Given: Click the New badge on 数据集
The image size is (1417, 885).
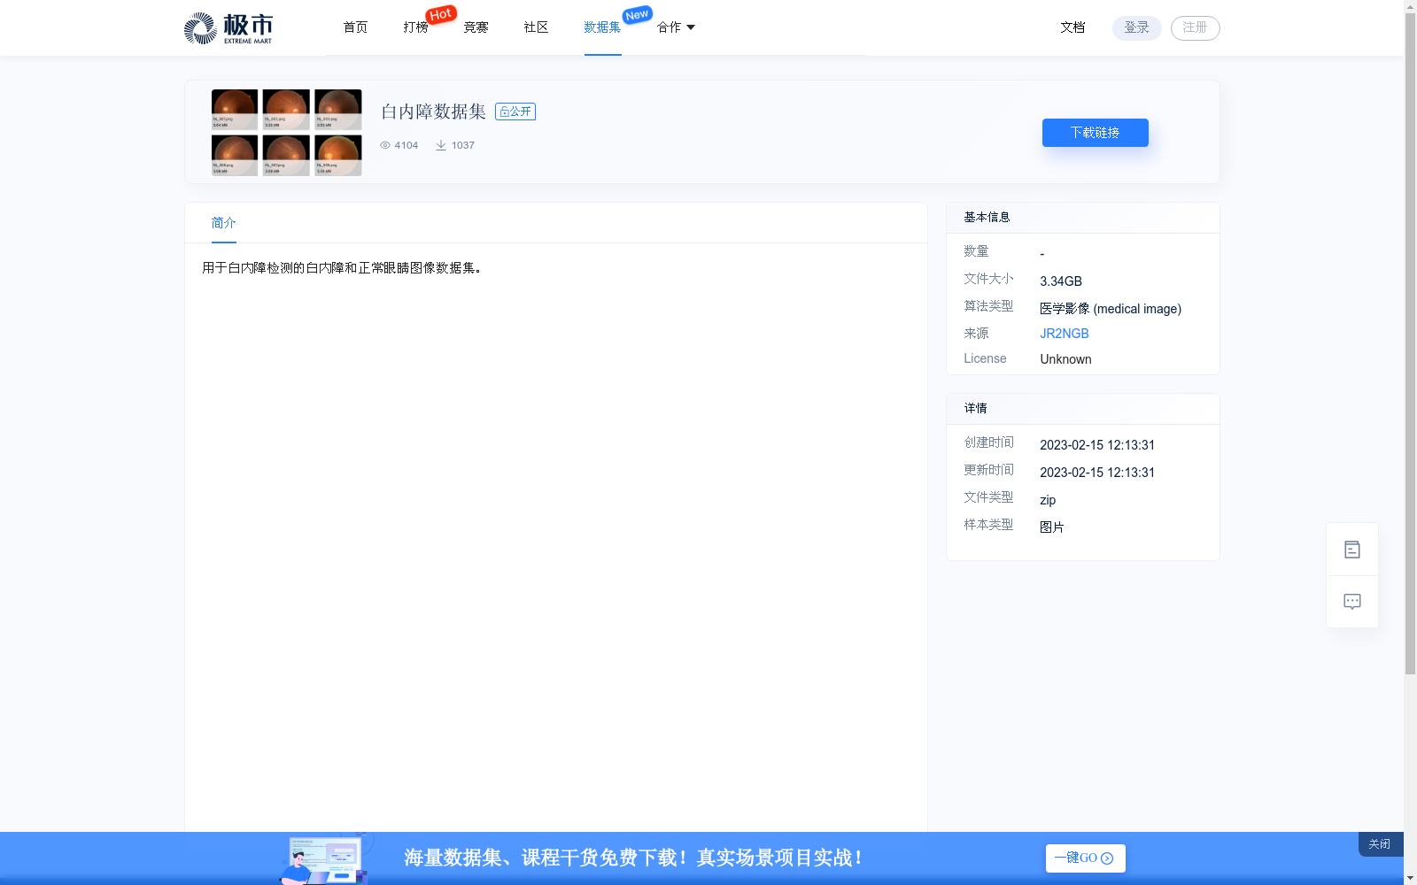Looking at the screenshot, I should 637,14.
